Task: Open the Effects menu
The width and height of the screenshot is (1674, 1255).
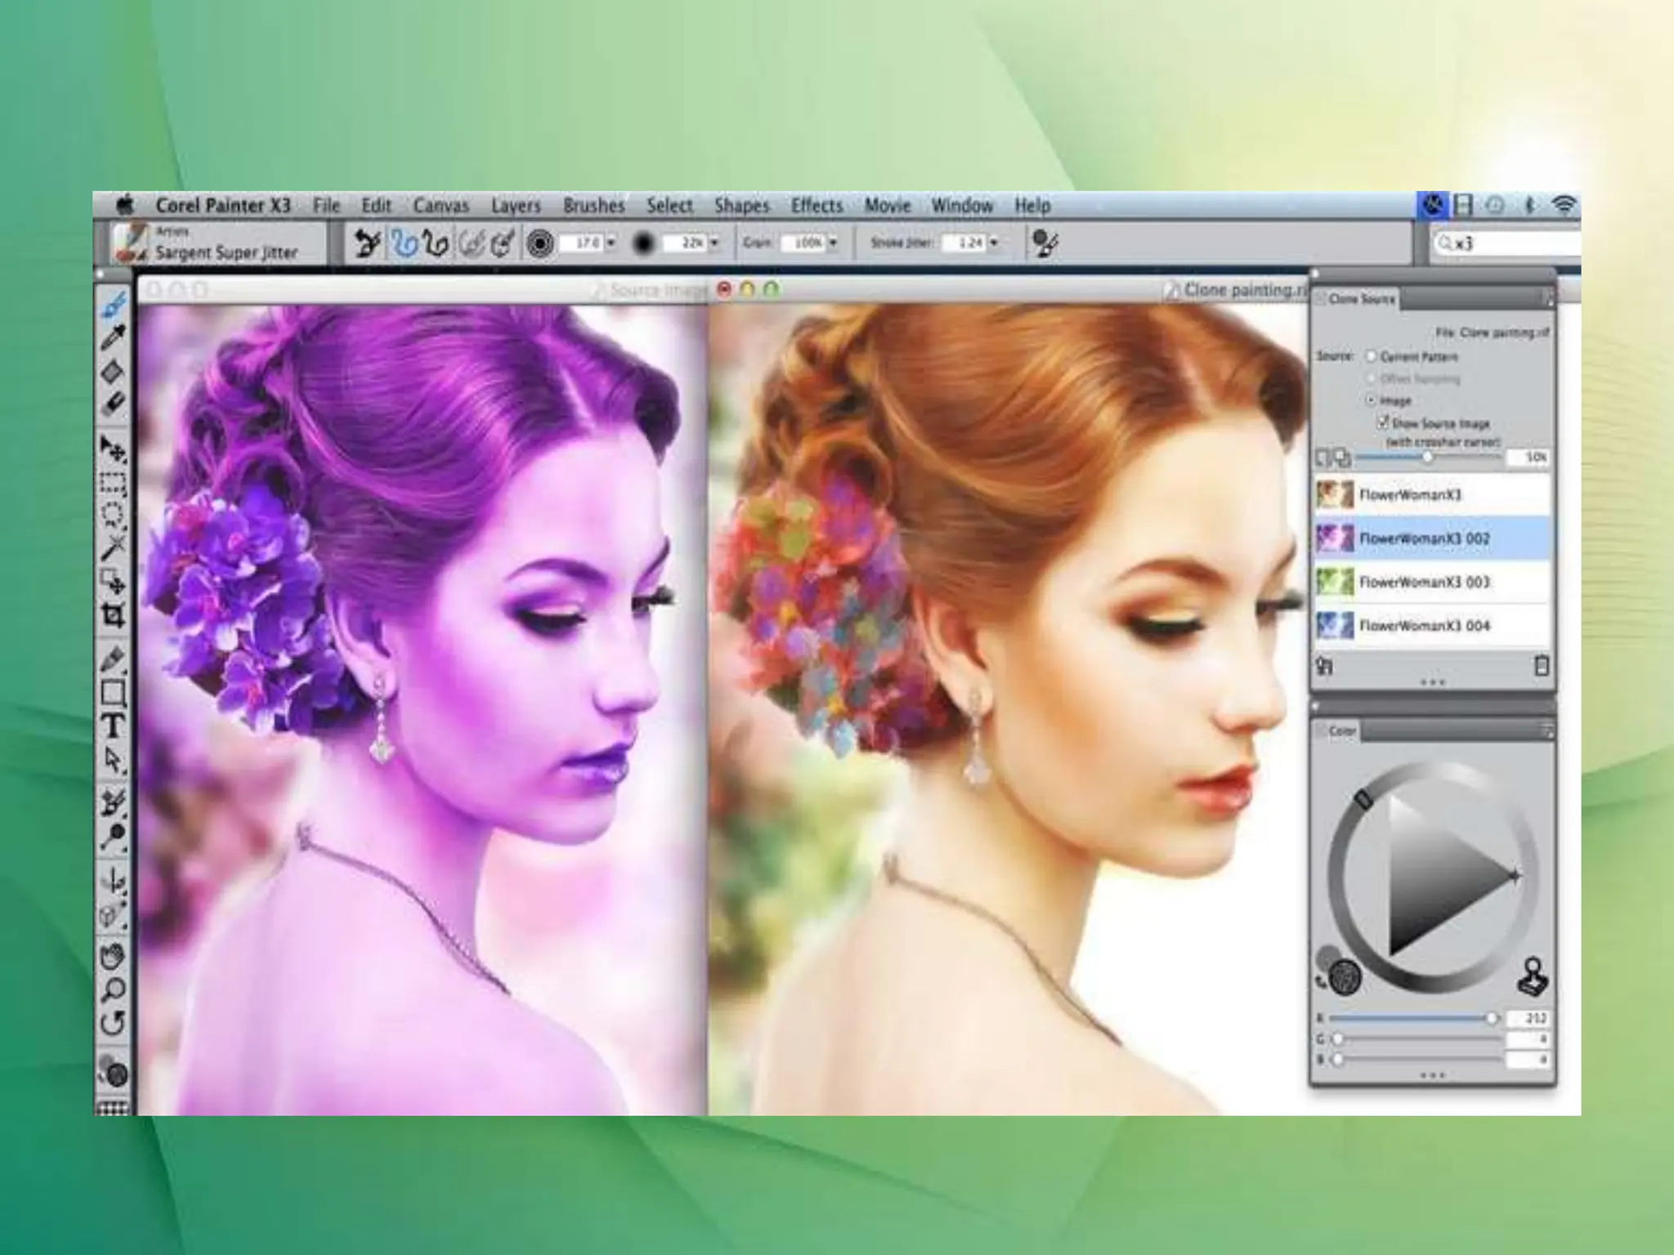Action: (816, 206)
